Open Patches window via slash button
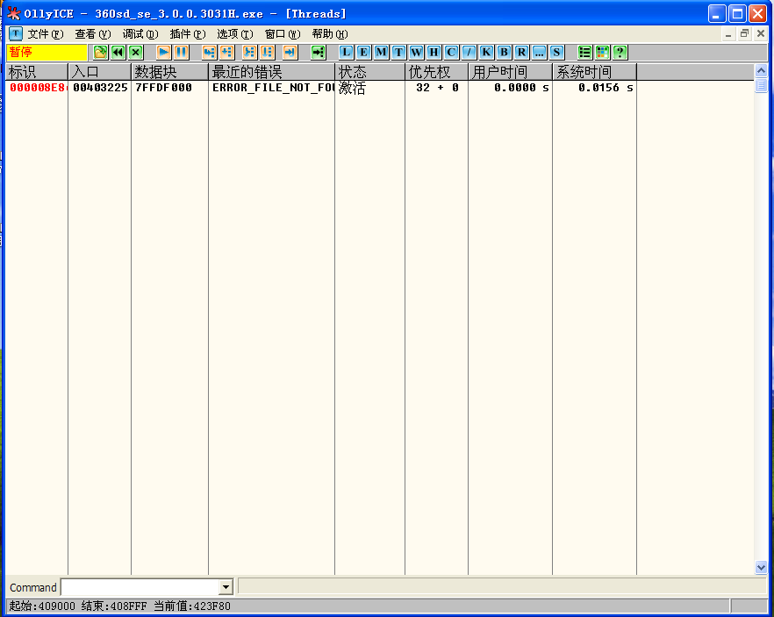 tap(469, 53)
